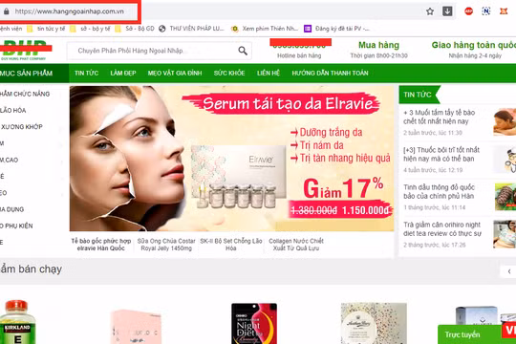
Task: Open MẸO VẶT GIA ĐÌNH menu item
Action: click(175, 73)
